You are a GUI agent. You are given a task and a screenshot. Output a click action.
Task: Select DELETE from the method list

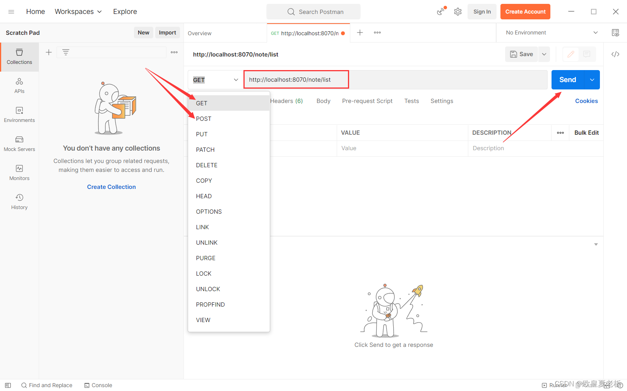point(229,165)
